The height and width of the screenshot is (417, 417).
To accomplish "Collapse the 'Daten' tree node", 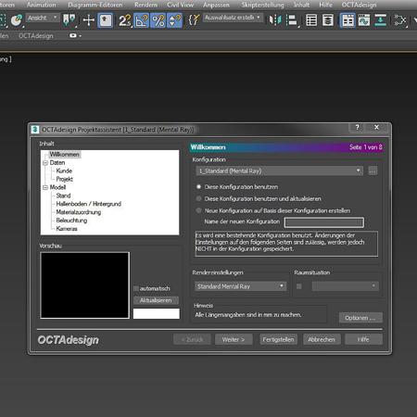I will click(x=45, y=163).
